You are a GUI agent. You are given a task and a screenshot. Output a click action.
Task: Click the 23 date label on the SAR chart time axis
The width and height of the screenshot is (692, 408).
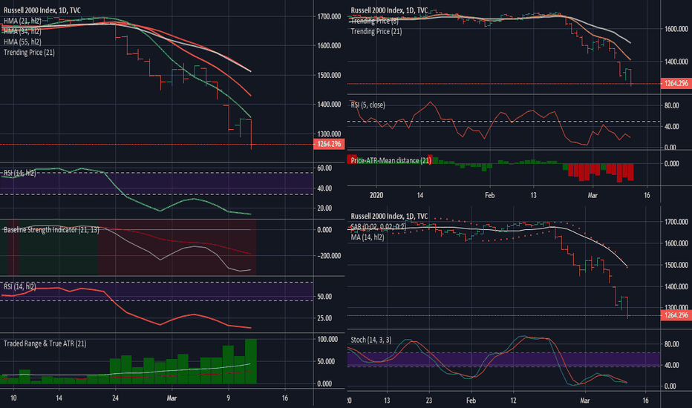coord(429,401)
